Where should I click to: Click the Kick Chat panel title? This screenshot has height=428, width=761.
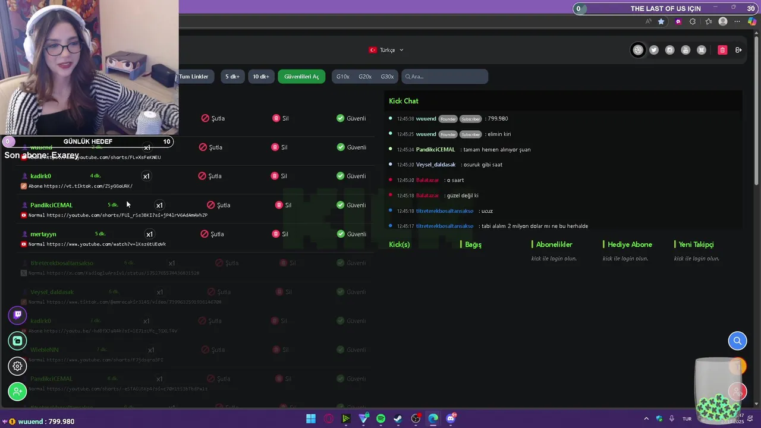point(404,101)
